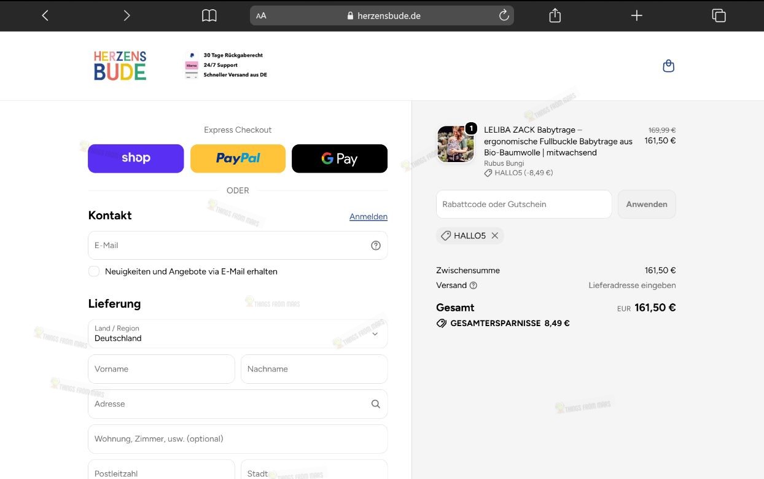This screenshot has width=764, height=479.
Task: Show all tabs overview icon
Action: tap(719, 15)
